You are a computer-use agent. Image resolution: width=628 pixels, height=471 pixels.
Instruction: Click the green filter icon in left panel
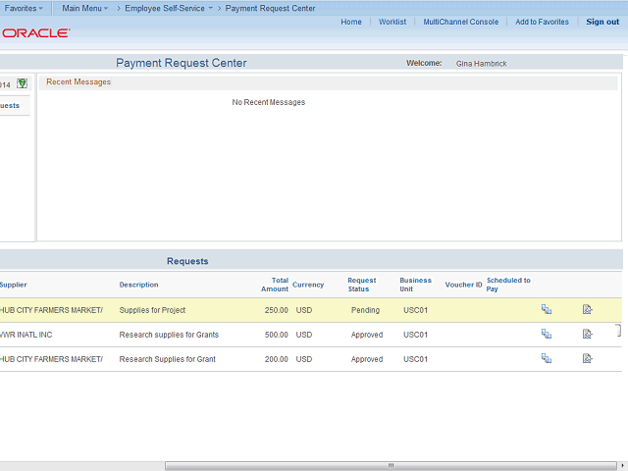click(22, 83)
